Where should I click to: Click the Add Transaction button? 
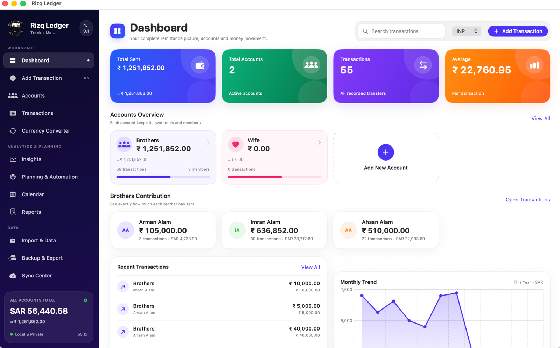tap(518, 31)
